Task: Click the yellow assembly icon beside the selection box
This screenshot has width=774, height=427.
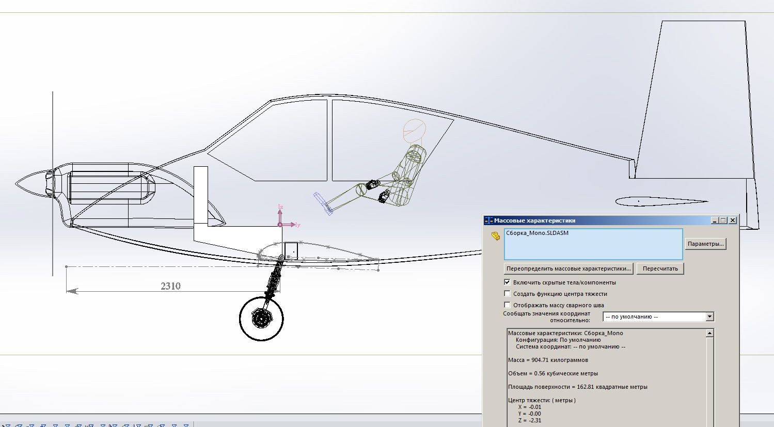Action: point(496,236)
